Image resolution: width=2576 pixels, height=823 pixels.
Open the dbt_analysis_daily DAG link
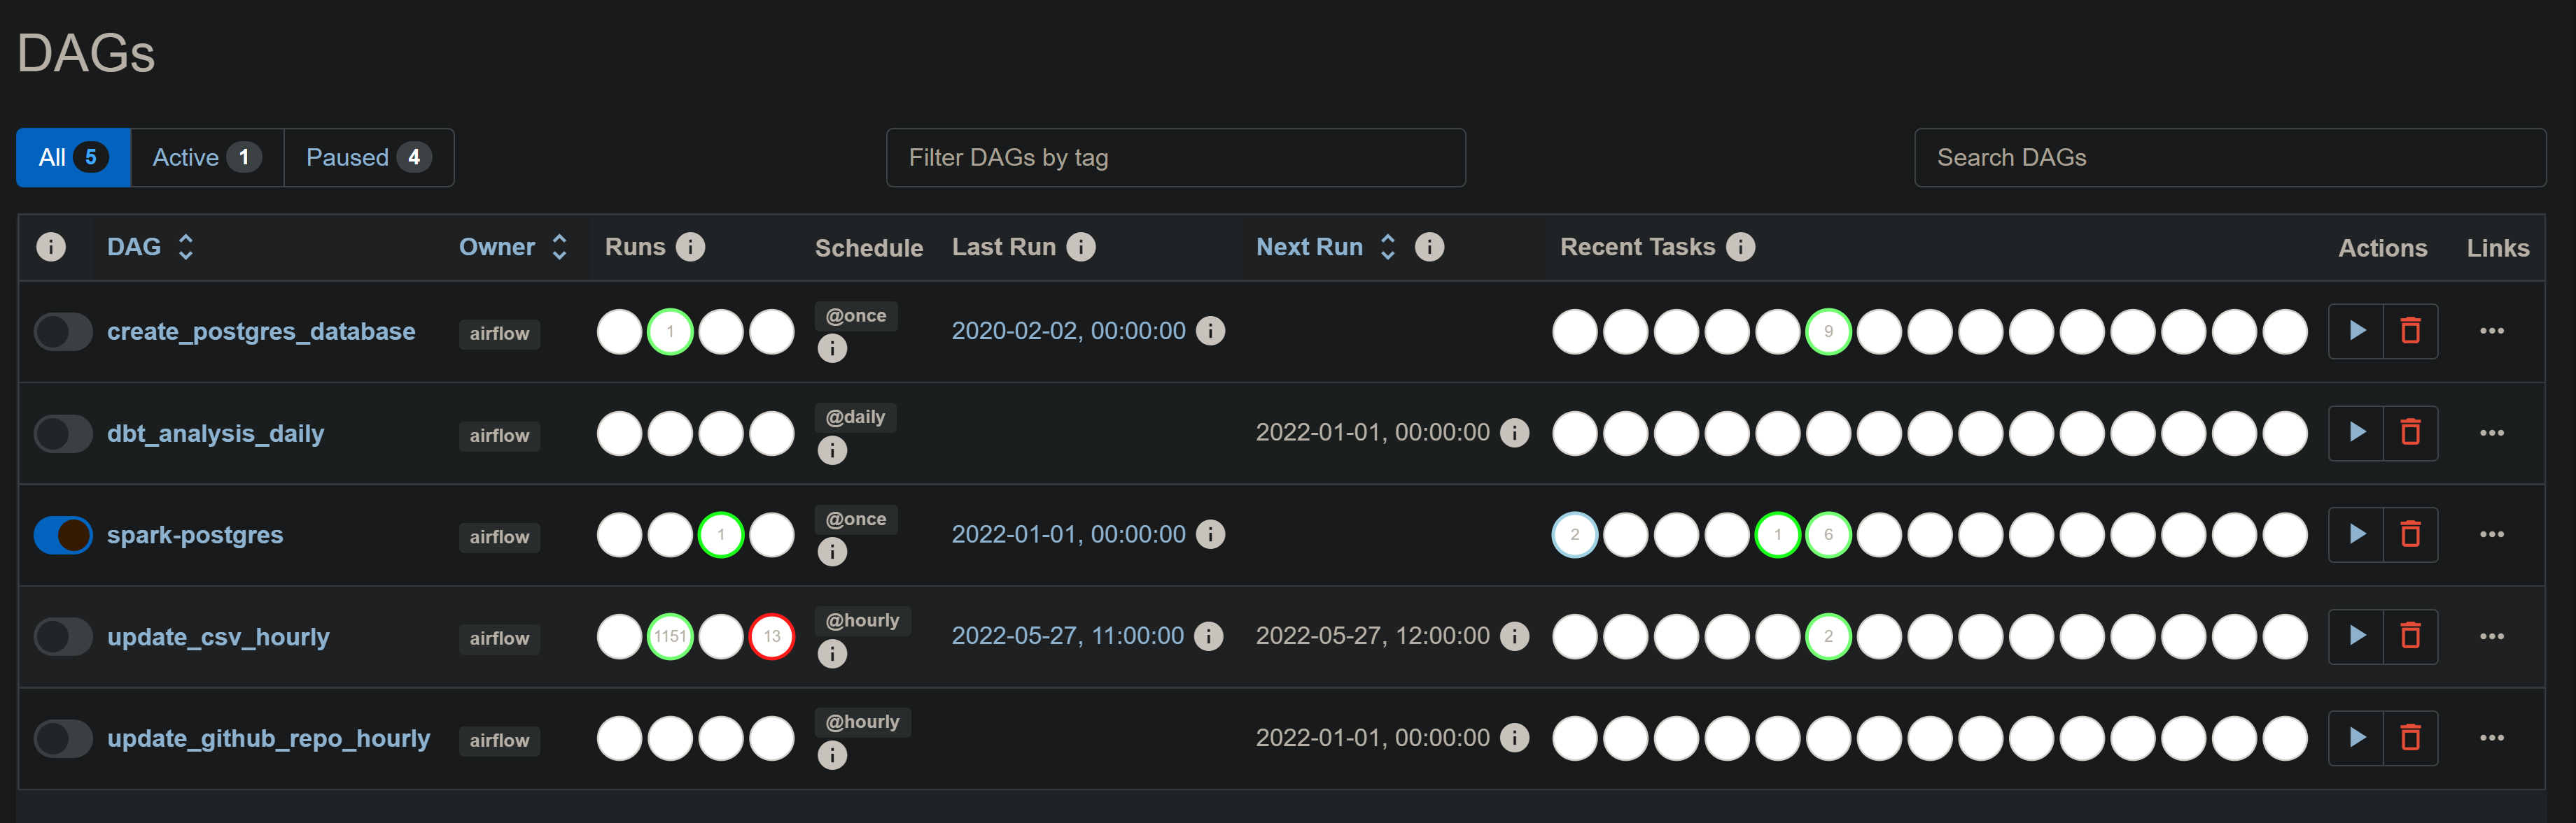point(215,434)
